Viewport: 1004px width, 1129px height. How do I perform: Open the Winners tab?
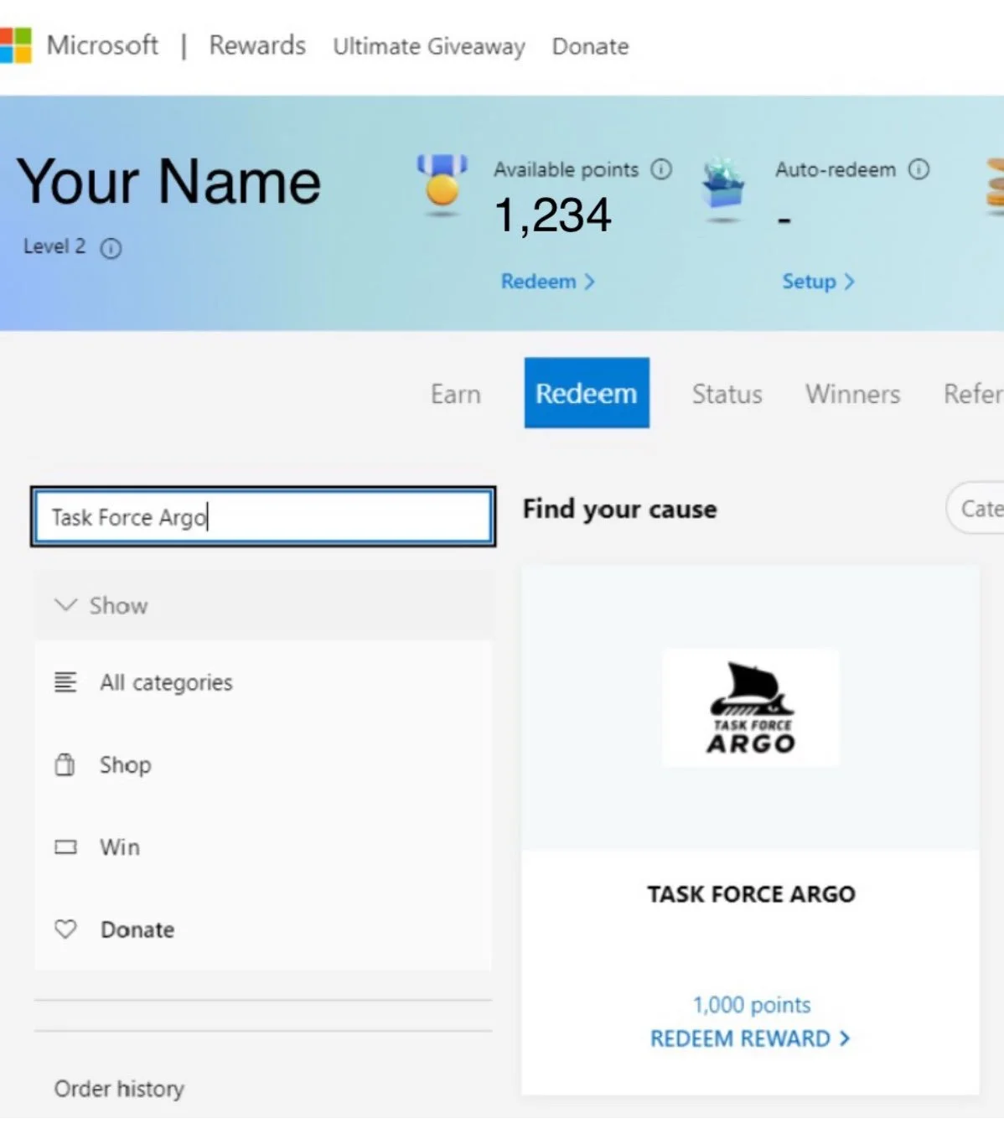click(x=853, y=394)
